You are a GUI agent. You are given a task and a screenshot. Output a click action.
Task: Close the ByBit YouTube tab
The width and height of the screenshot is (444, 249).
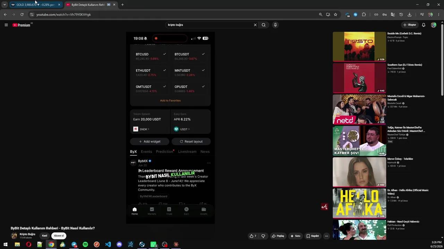(114, 5)
